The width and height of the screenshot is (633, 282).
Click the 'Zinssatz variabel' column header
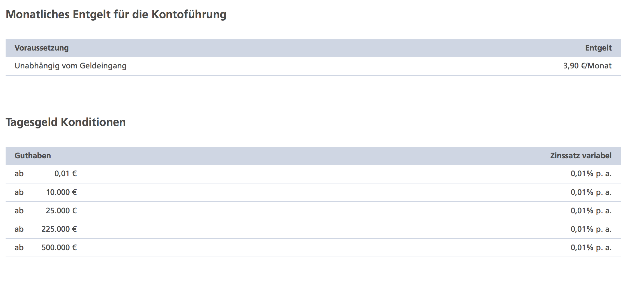pos(581,156)
